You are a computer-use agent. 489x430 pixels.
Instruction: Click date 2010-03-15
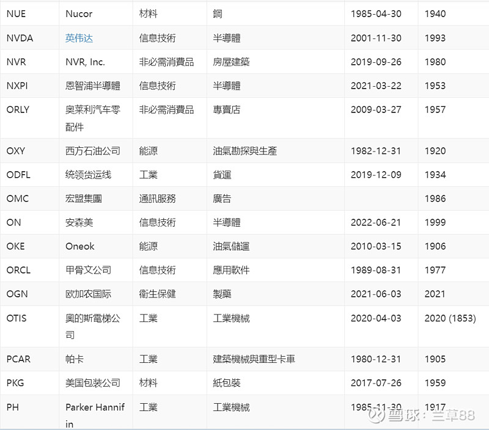coord(376,247)
